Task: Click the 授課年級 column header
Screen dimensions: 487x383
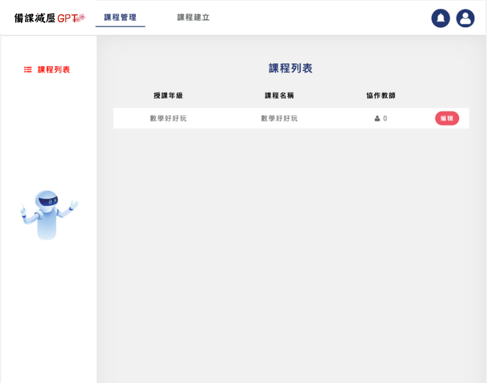Action: pyautogui.click(x=168, y=95)
